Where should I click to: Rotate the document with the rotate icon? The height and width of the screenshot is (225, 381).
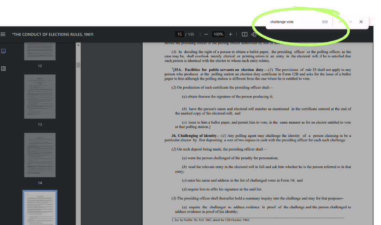pyautogui.click(x=254, y=34)
